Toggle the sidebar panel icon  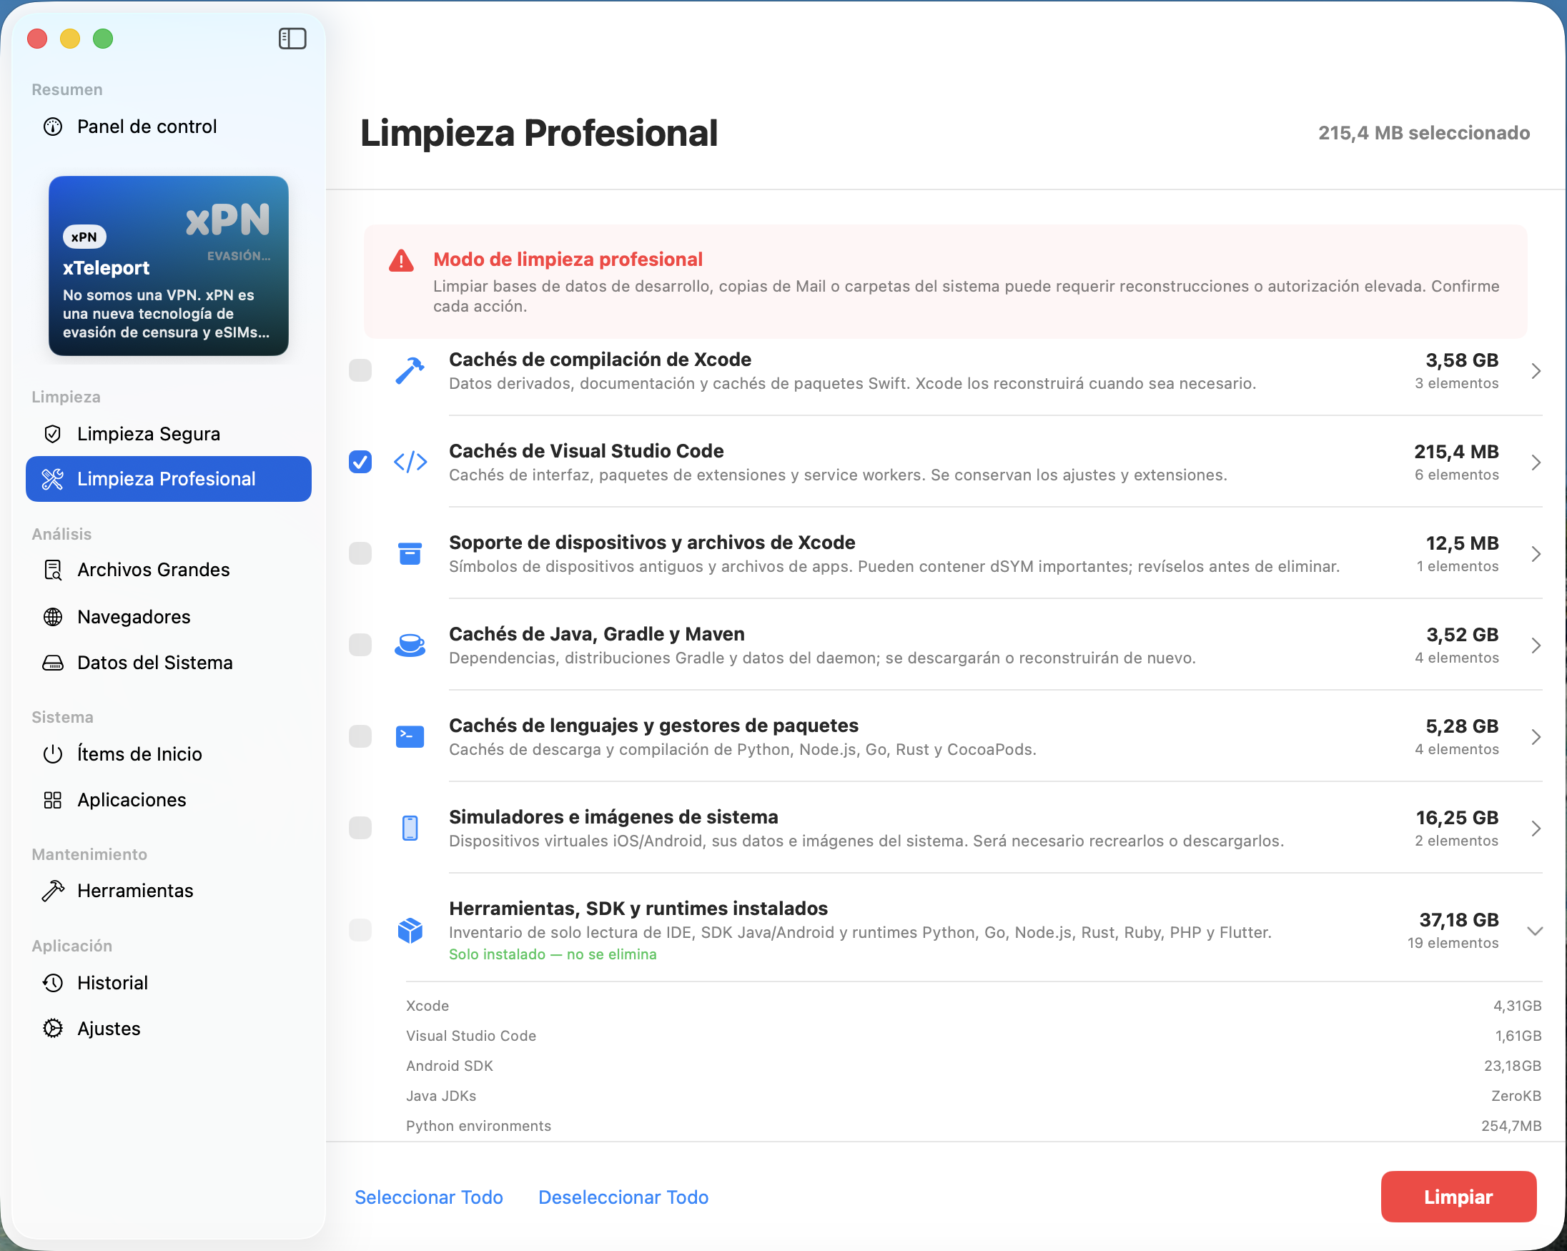[x=292, y=39]
